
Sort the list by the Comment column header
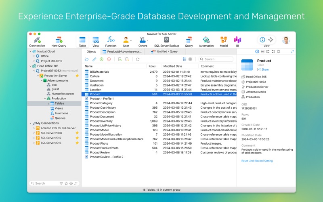tap(218, 66)
